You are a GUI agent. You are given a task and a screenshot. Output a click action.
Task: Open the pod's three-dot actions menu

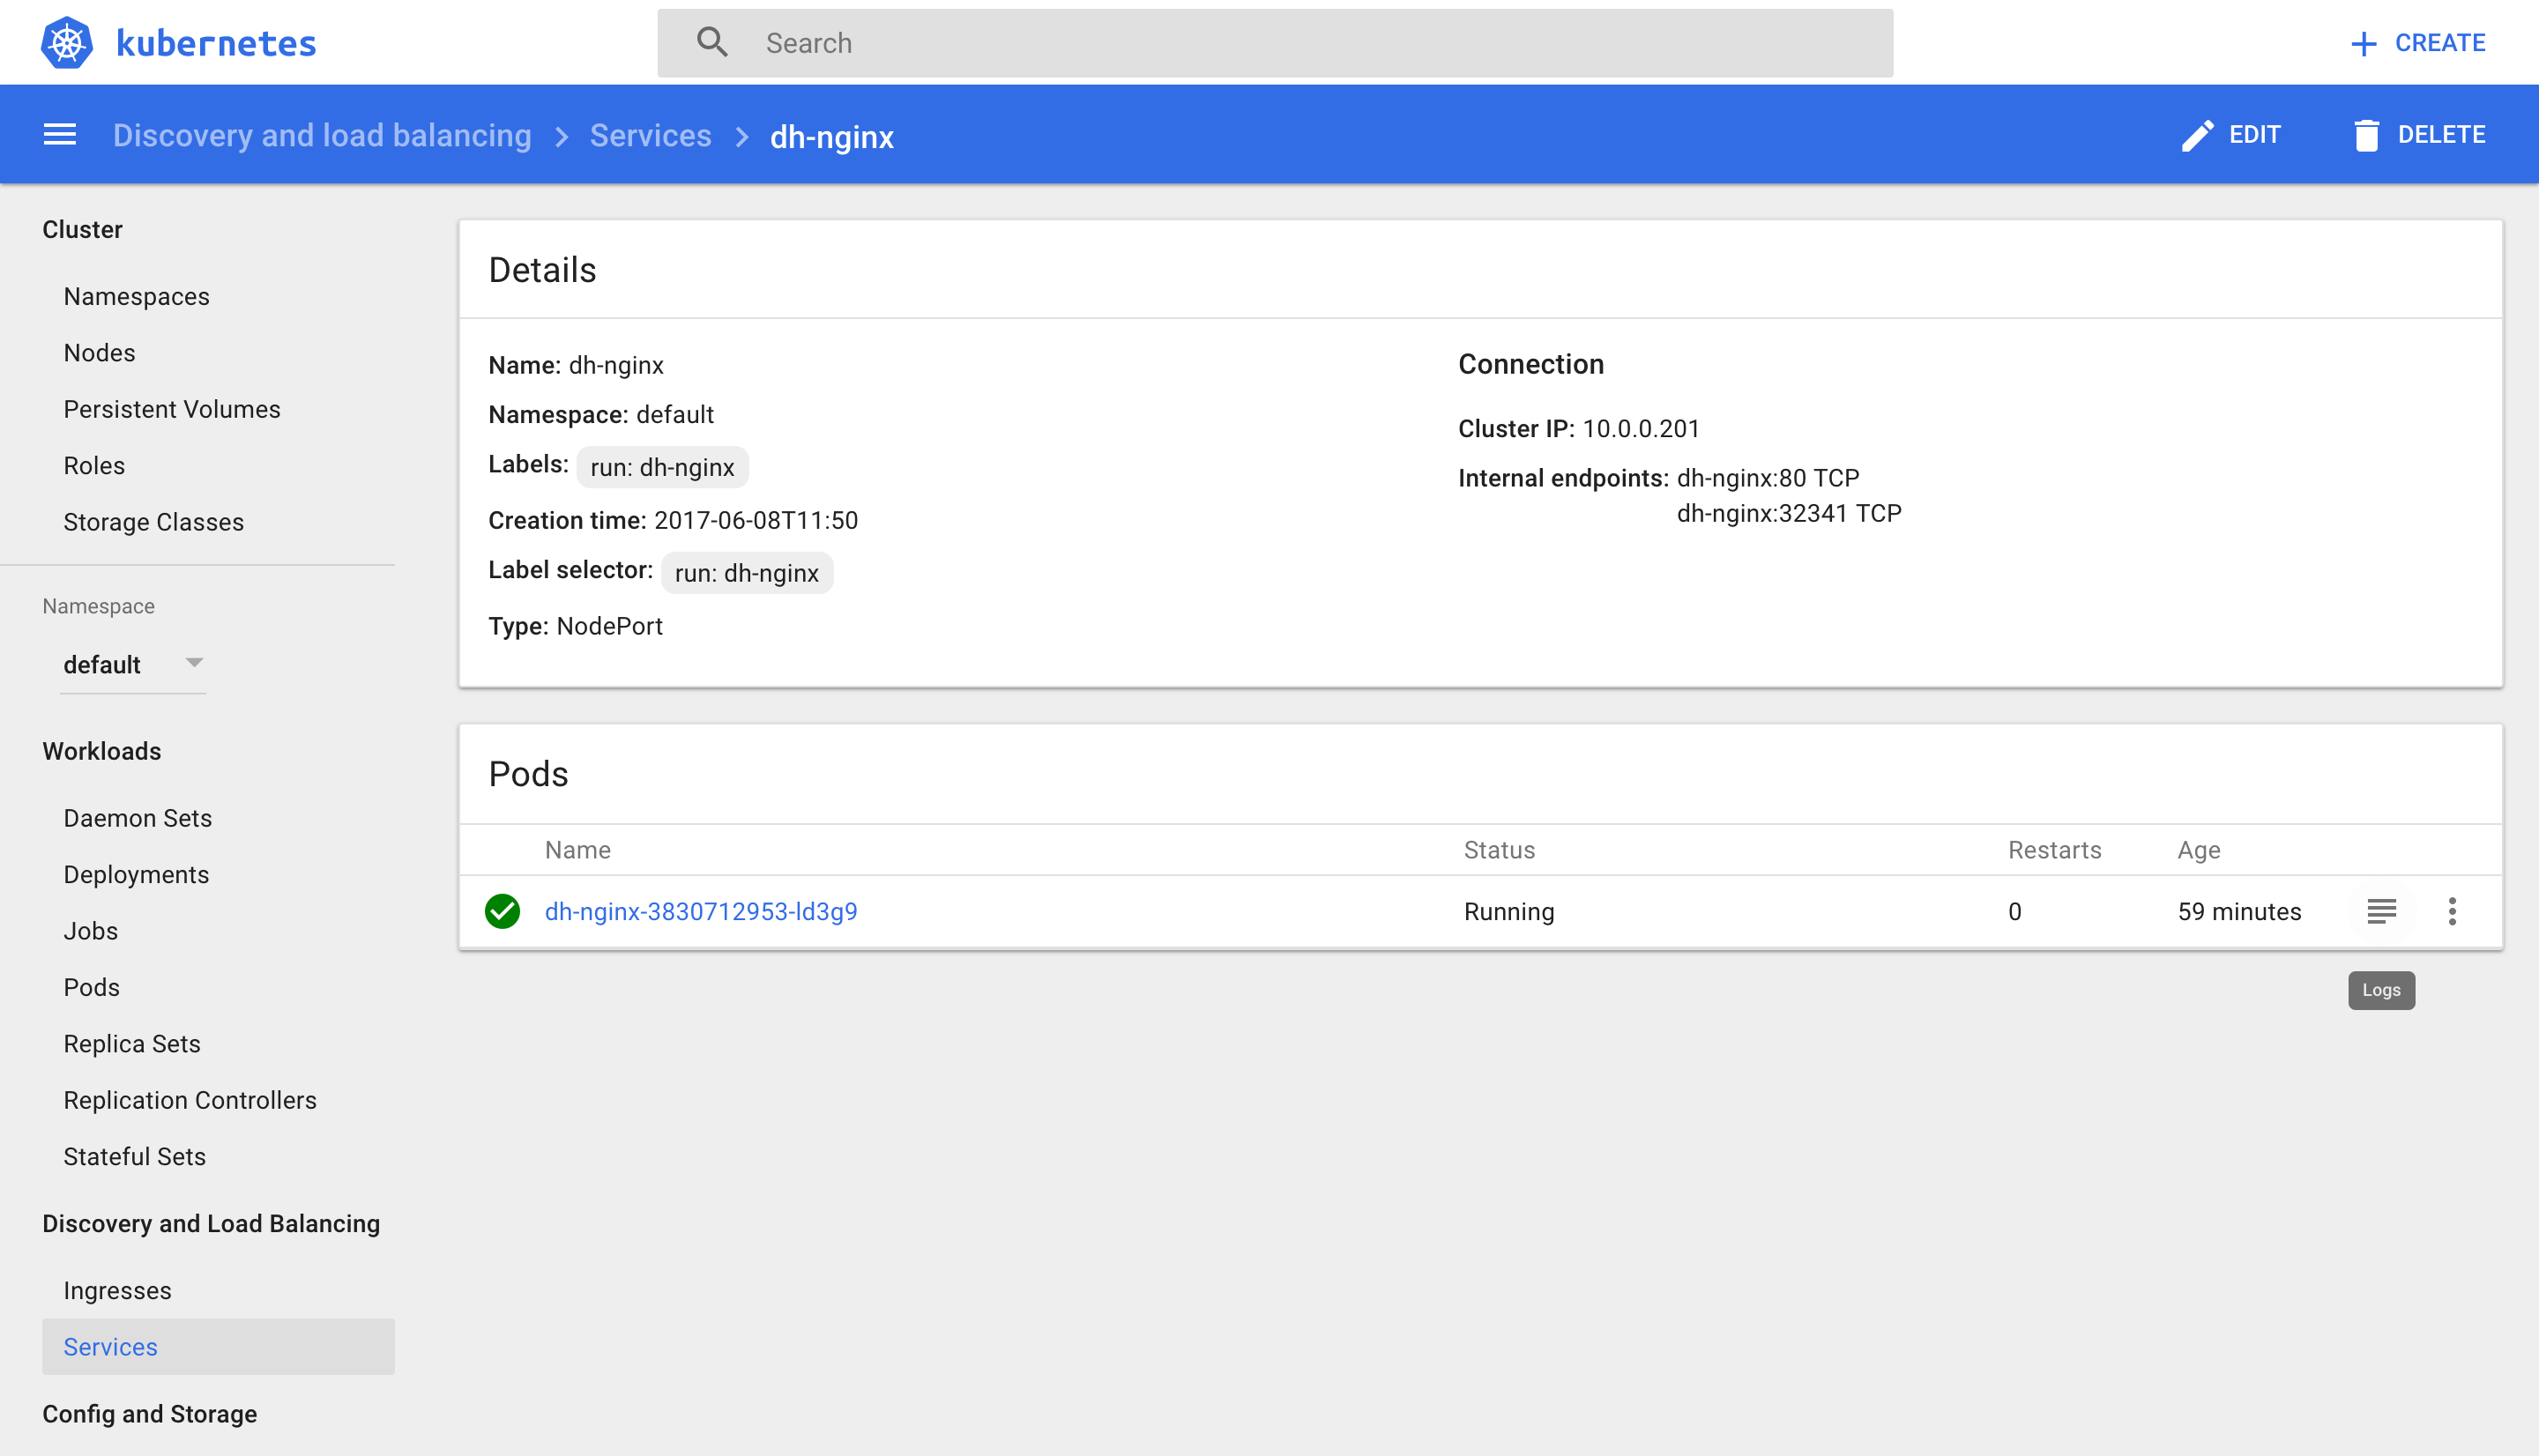click(2452, 911)
